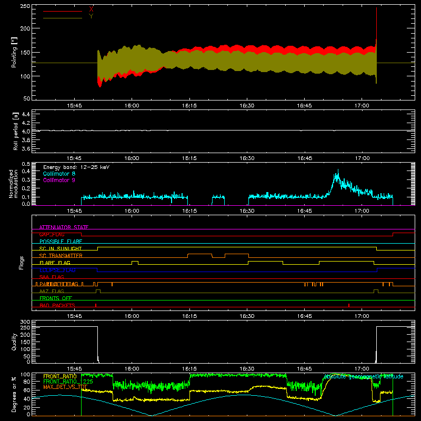Click the SC_TRANSMITTER flag label
The image size is (421, 421).
[61, 256]
